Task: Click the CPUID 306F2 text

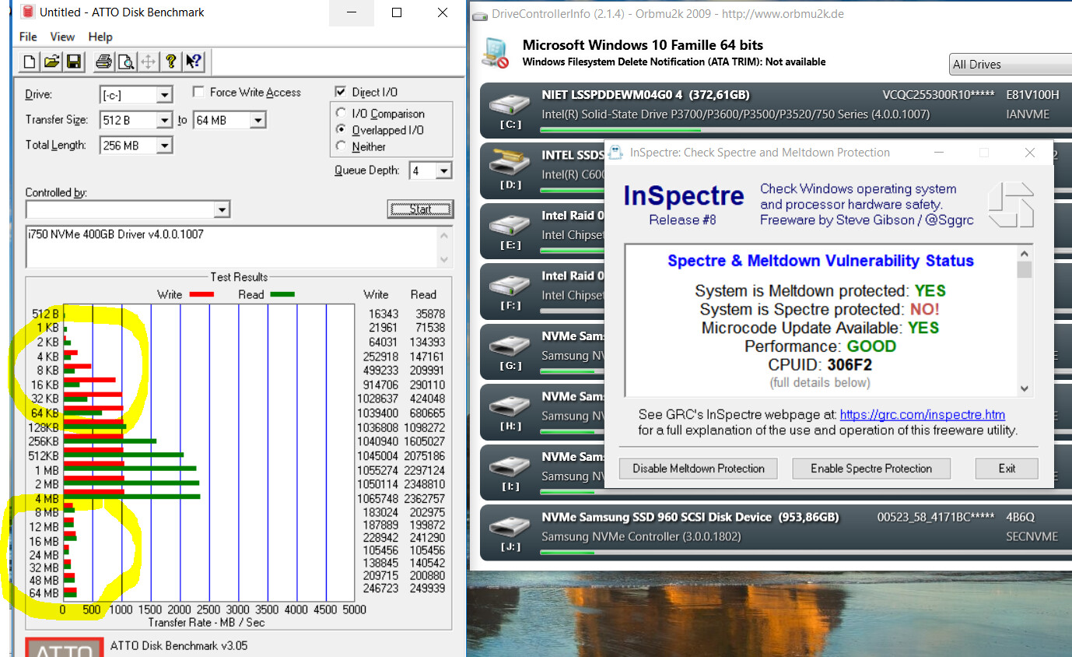Action: [x=820, y=365]
